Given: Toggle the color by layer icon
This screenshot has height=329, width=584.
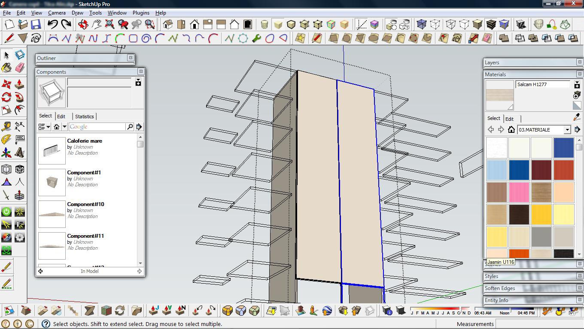Looking at the screenshot, I should tap(374, 24).
